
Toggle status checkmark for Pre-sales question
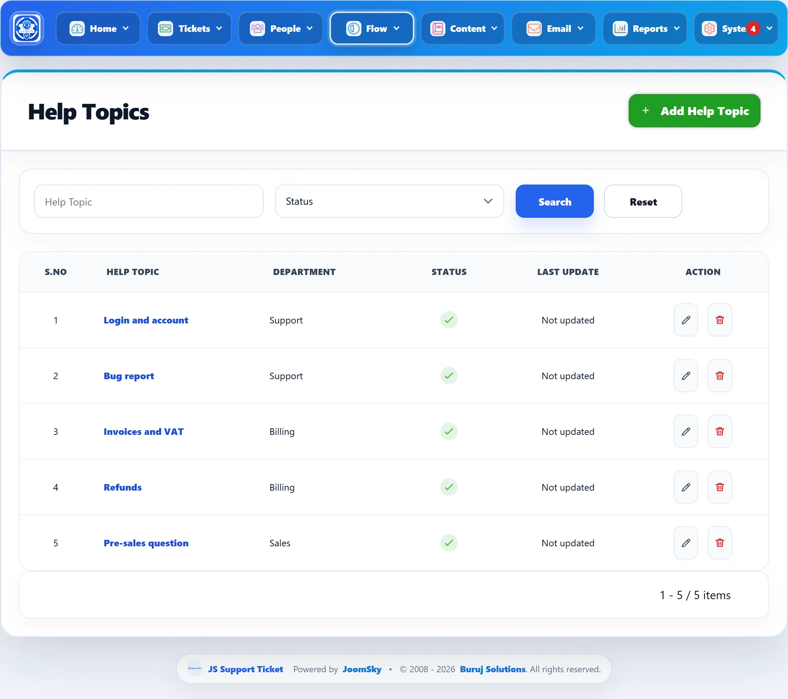point(449,543)
